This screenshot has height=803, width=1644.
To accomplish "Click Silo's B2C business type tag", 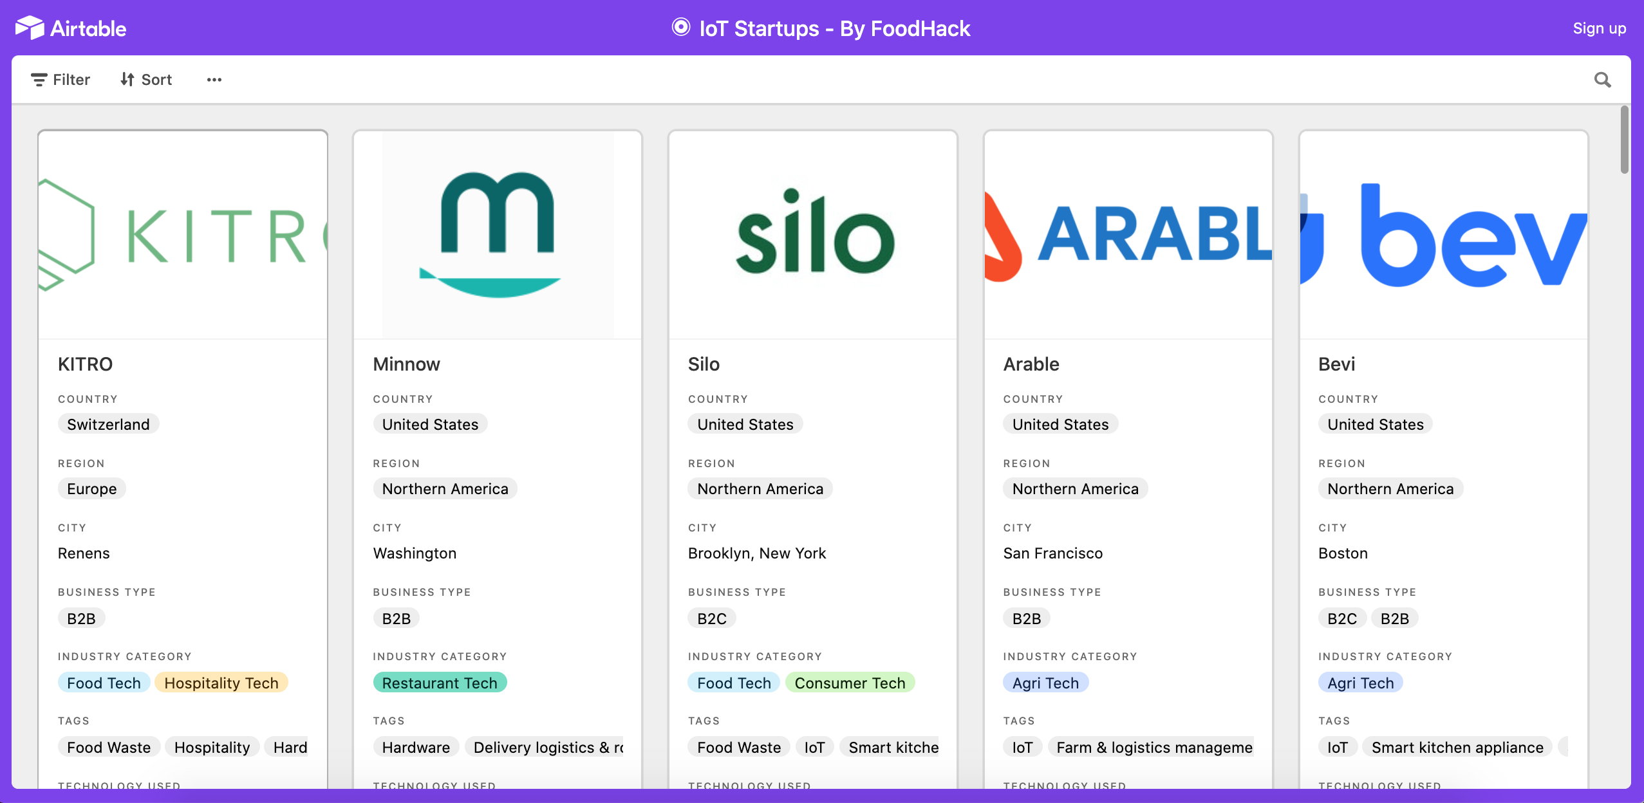I will (x=711, y=618).
